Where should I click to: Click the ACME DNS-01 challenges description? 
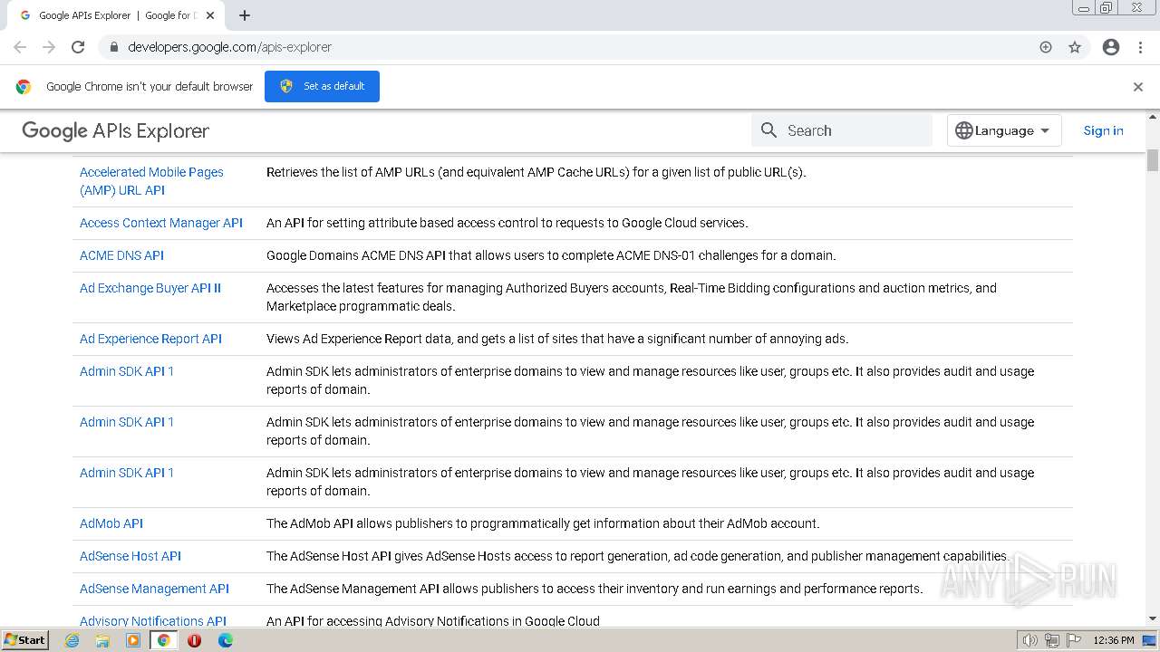(x=551, y=255)
